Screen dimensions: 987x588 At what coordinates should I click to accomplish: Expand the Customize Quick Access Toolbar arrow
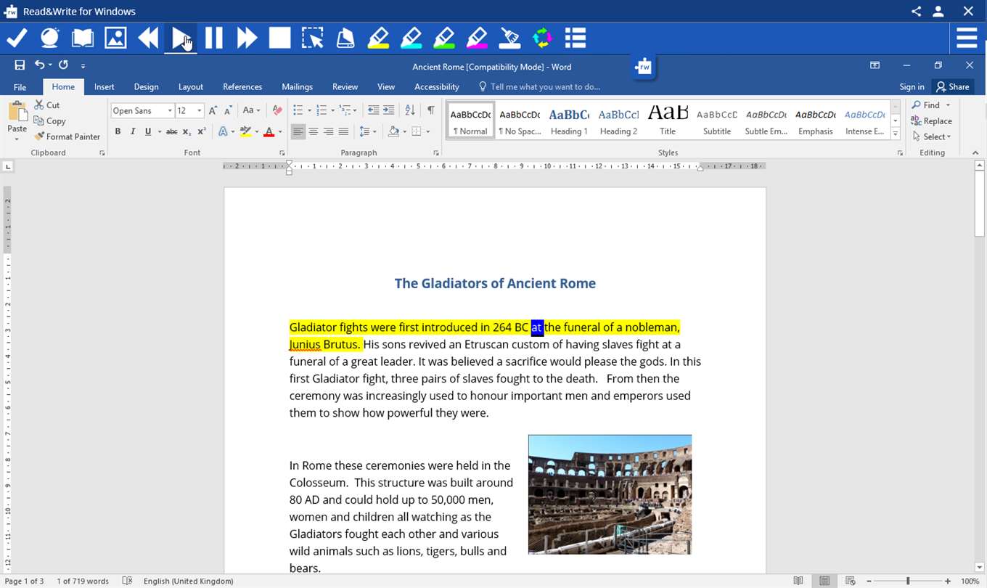[83, 66]
